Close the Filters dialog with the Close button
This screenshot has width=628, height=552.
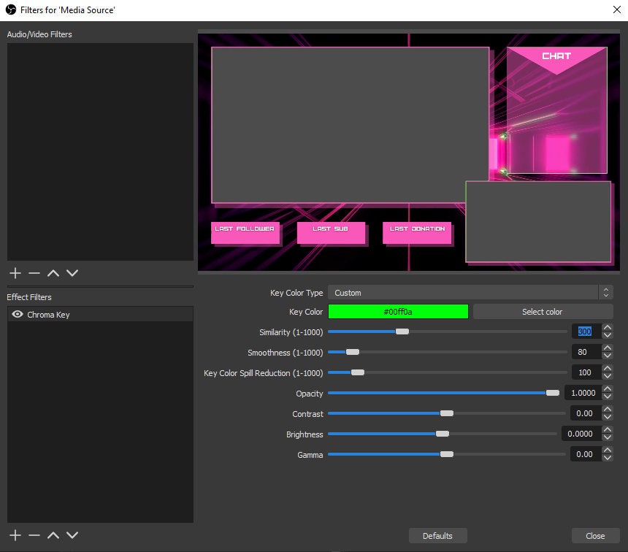(595, 535)
